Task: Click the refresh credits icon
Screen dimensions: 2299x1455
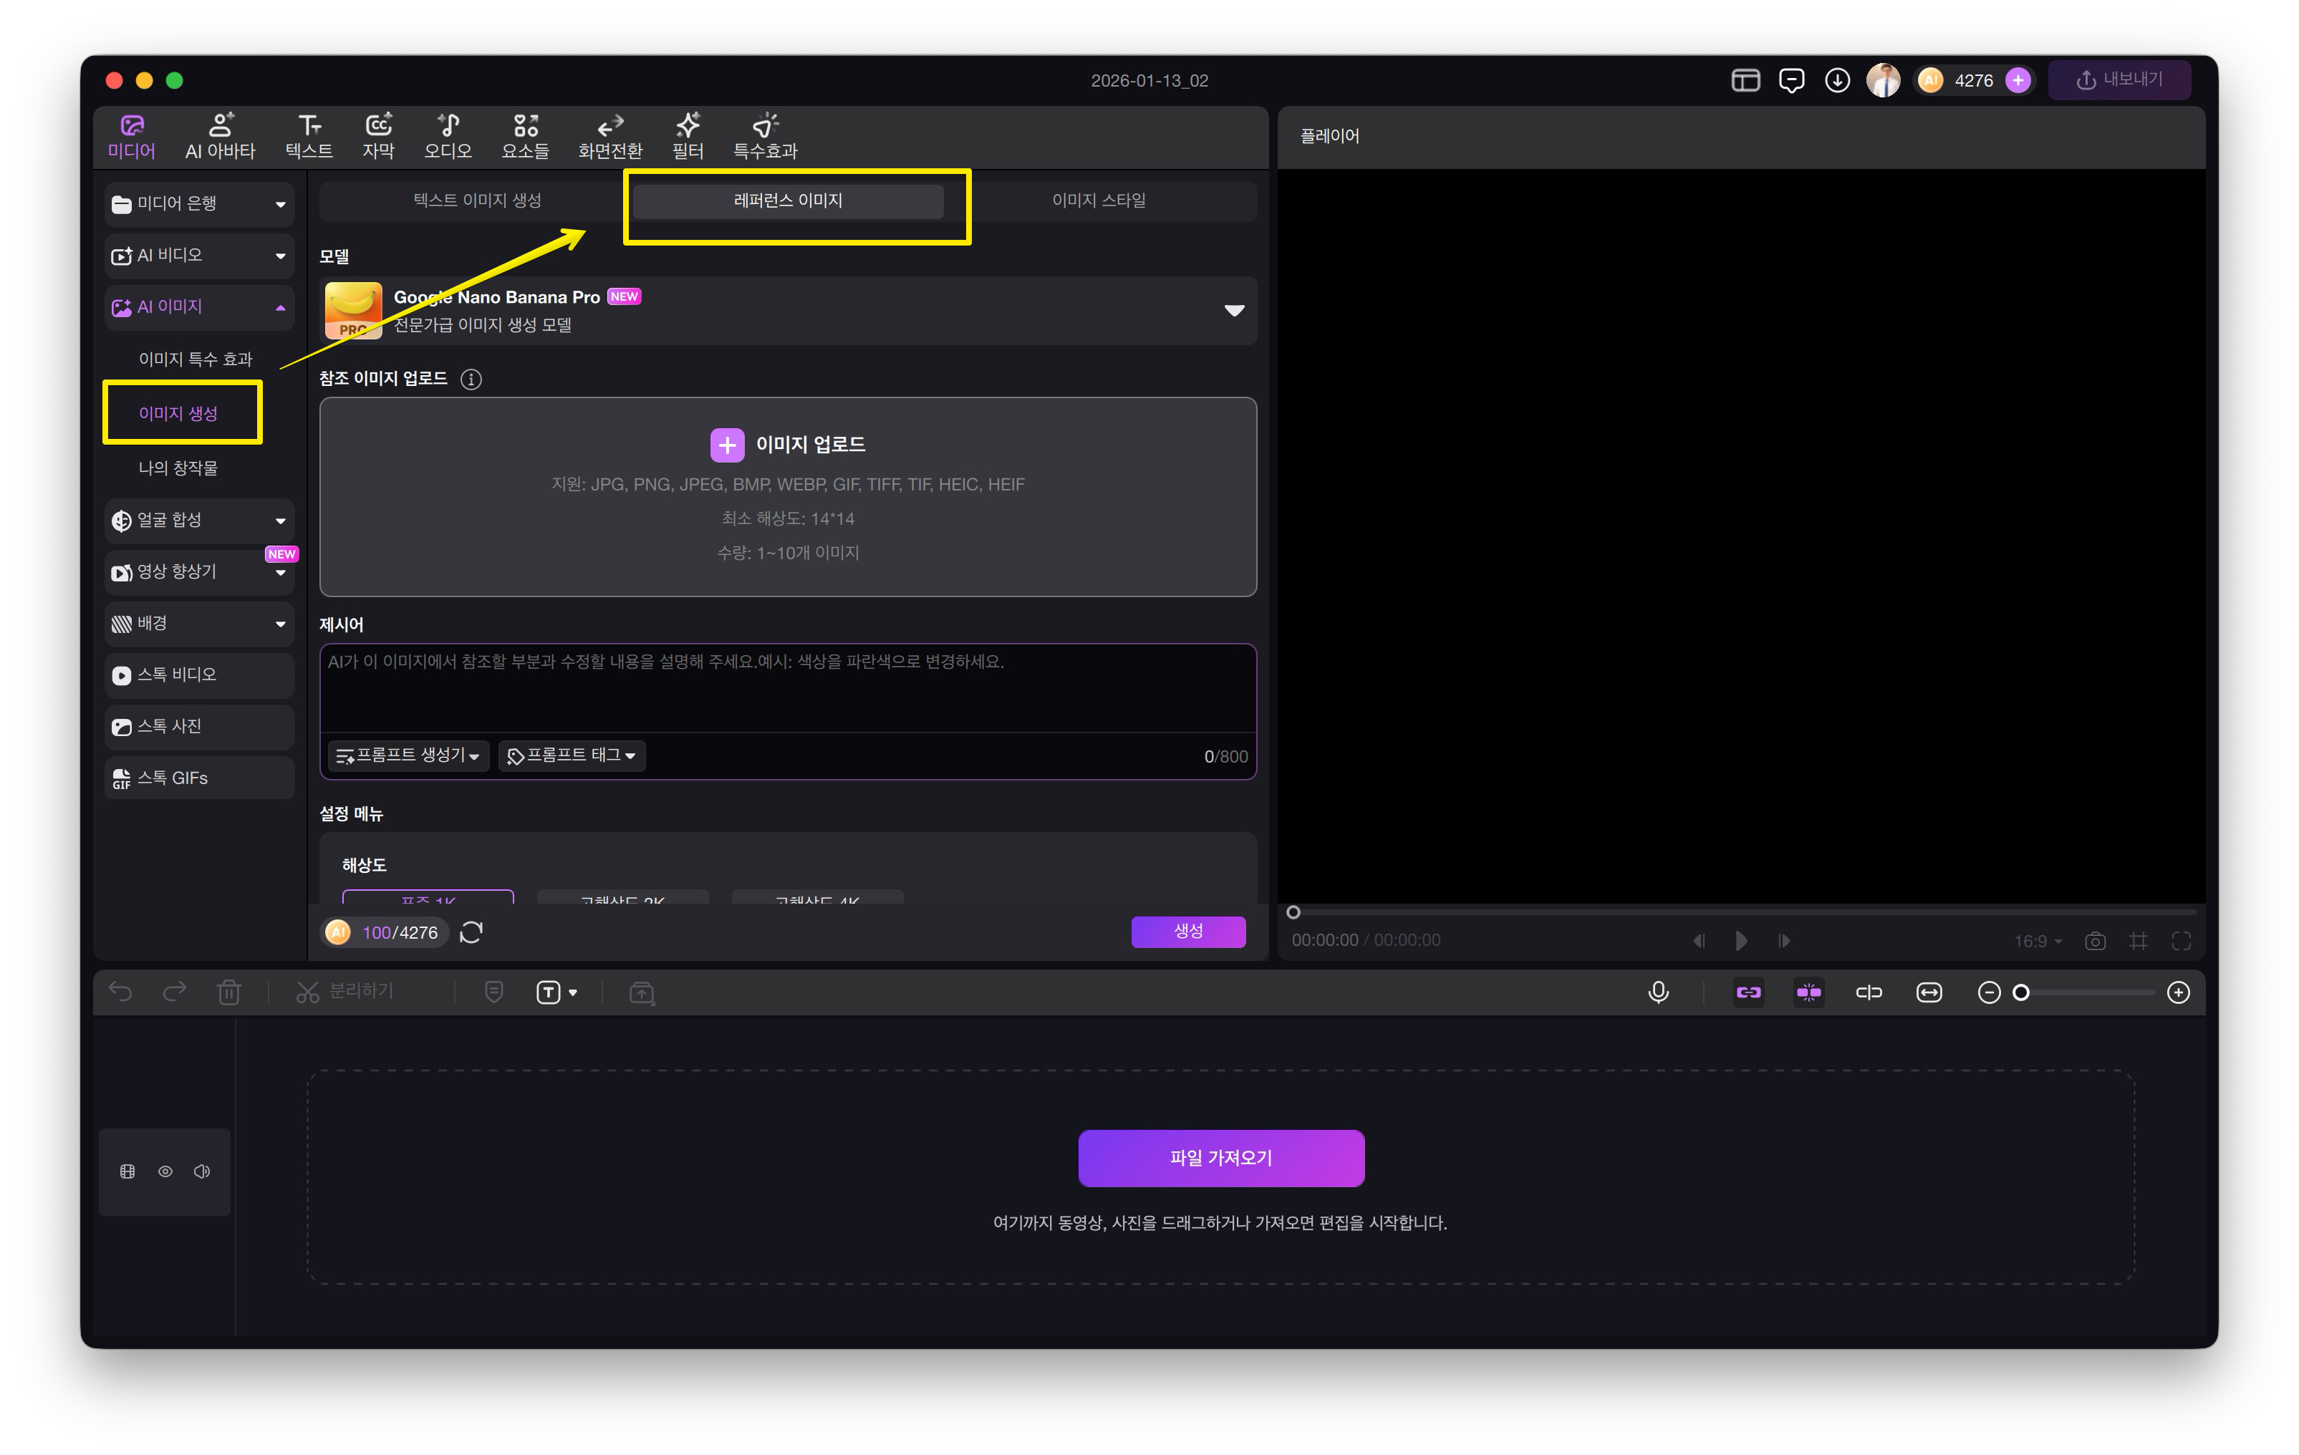Action: tap(472, 932)
